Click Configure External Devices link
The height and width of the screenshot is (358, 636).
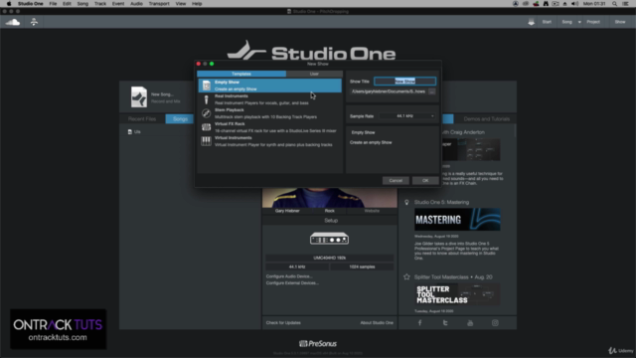click(x=292, y=282)
